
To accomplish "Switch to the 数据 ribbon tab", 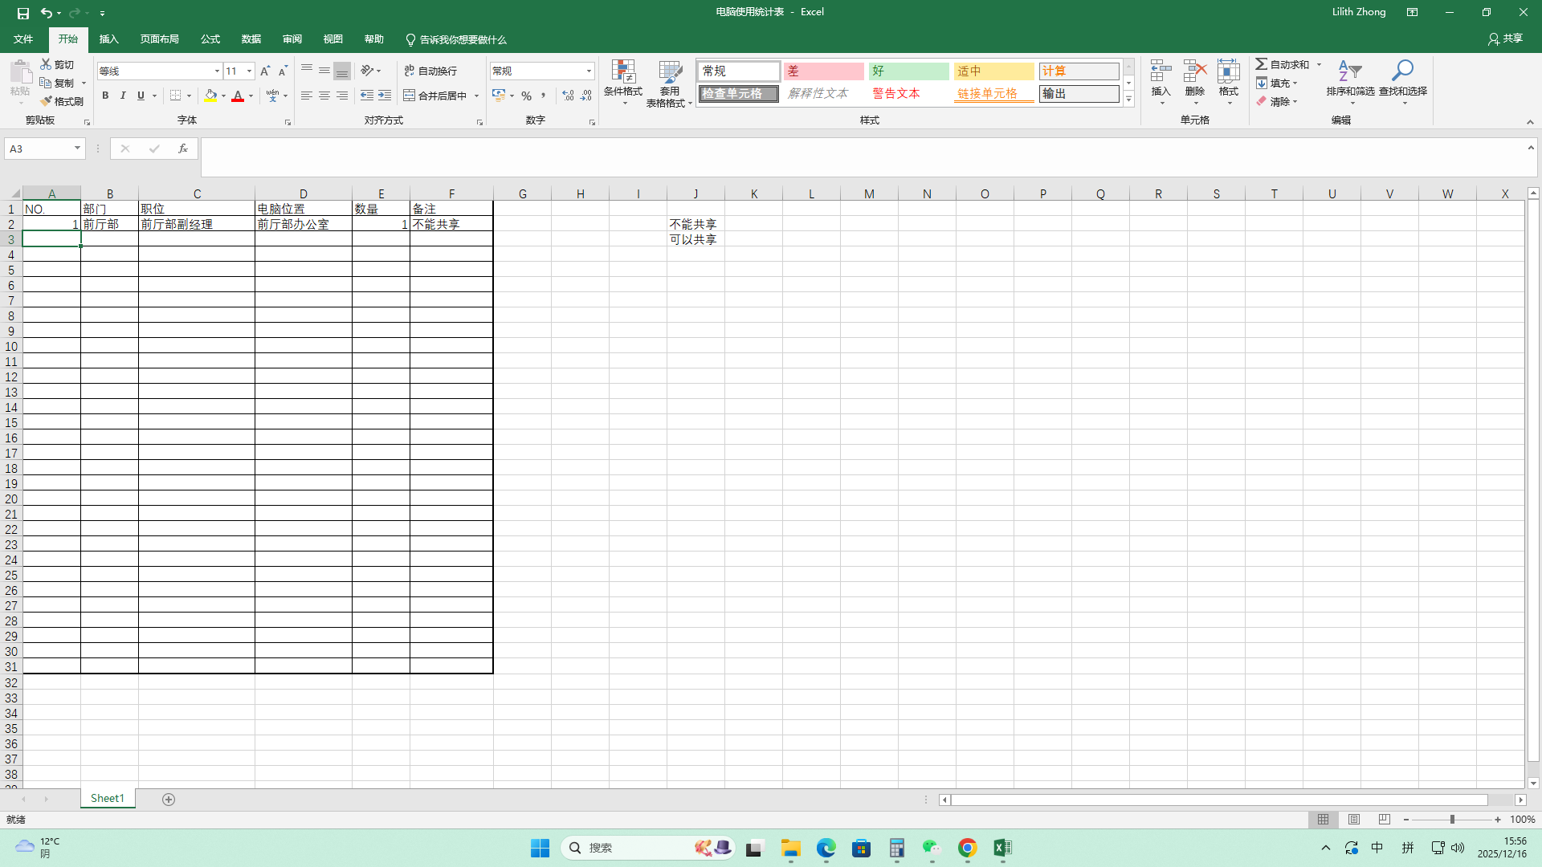I will tap(251, 39).
